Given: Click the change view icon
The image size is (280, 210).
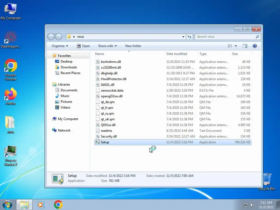Looking at the screenshot, I should (230, 46).
